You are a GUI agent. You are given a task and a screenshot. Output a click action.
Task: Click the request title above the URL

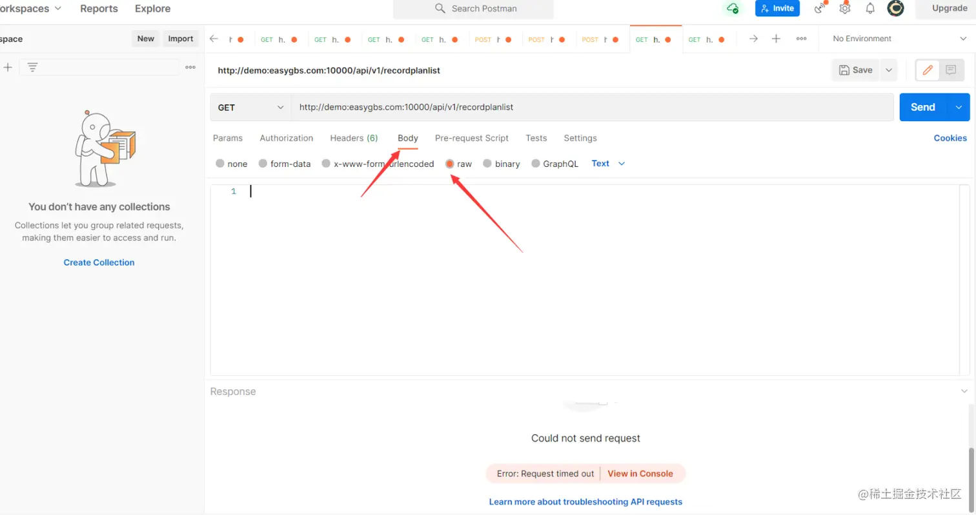click(329, 70)
